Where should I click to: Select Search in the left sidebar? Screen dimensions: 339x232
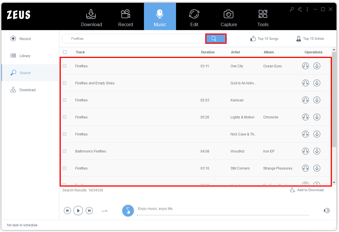(x=30, y=73)
